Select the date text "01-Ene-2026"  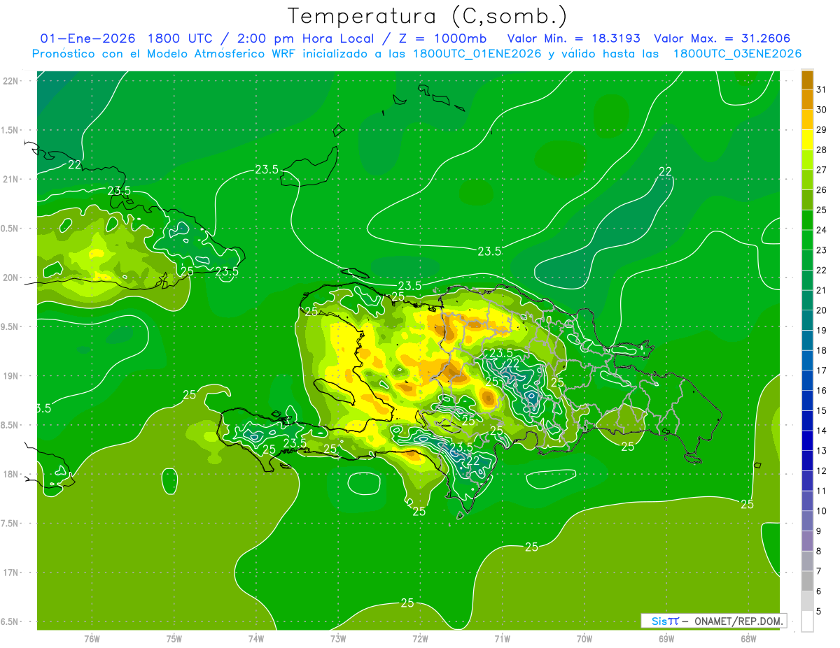pyautogui.click(x=87, y=38)
